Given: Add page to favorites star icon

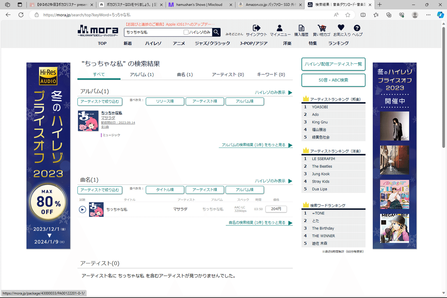Looking at the screenshot, I should click(x=348, y=15).
